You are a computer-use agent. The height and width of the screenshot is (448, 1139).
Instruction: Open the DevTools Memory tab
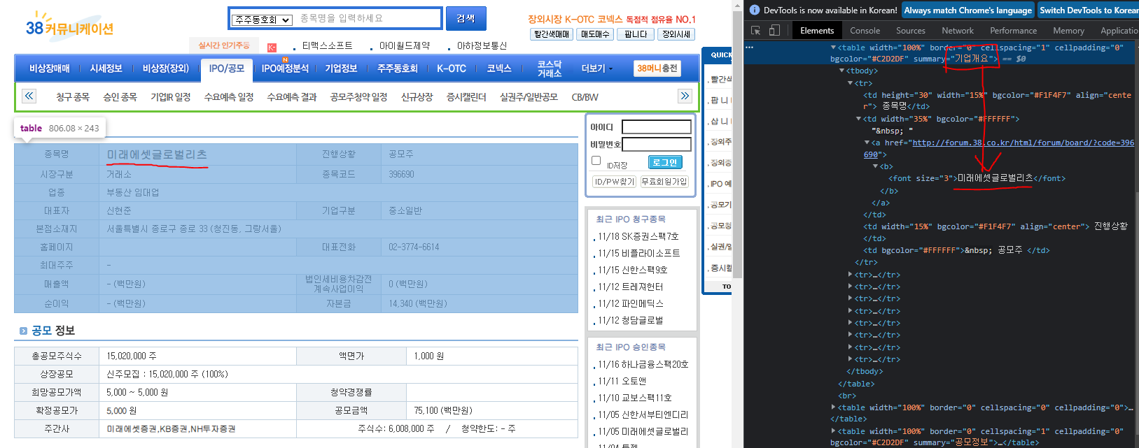1068,31
